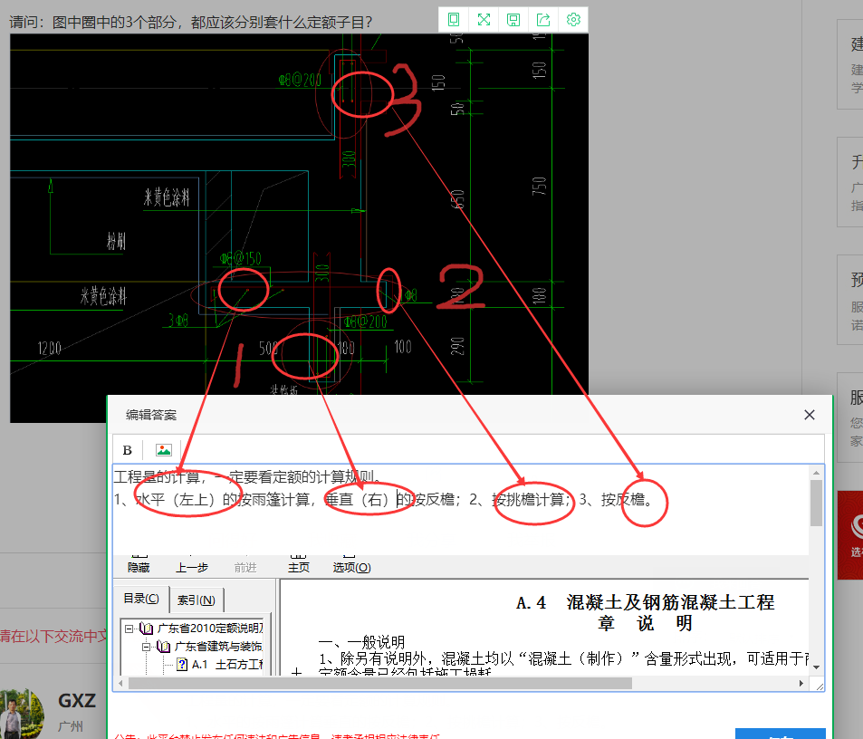Collapse the 广东省2010定额说明 tree node
863x739 pixels.
click(x=129, y=628)
